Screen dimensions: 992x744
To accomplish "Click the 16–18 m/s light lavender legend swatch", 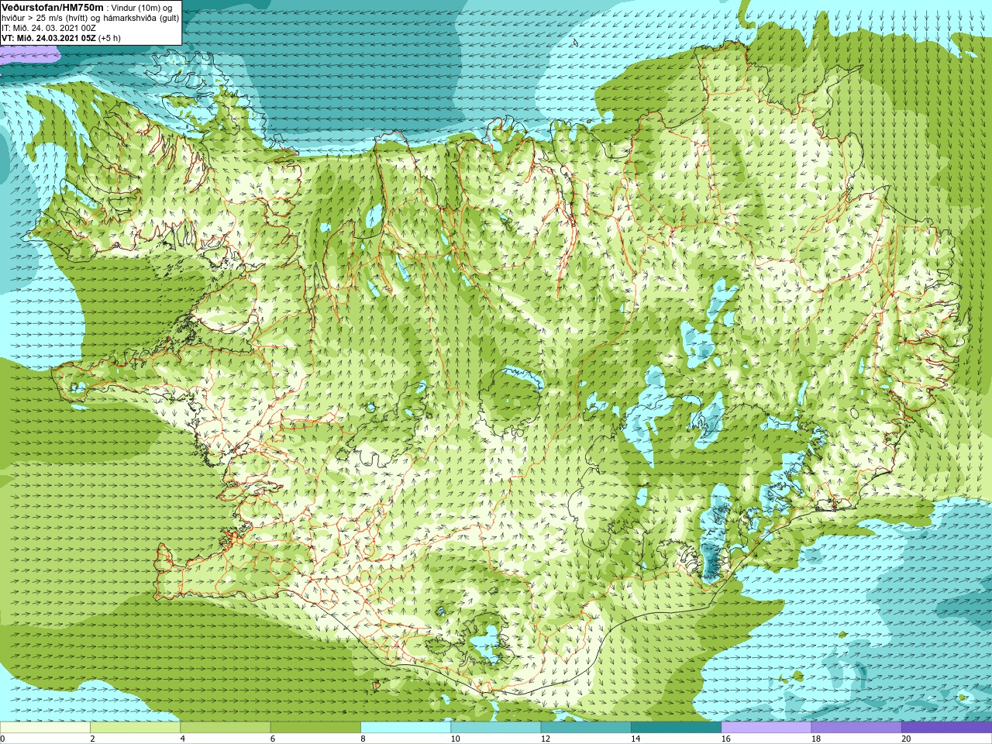I will (x=766, y=728).
